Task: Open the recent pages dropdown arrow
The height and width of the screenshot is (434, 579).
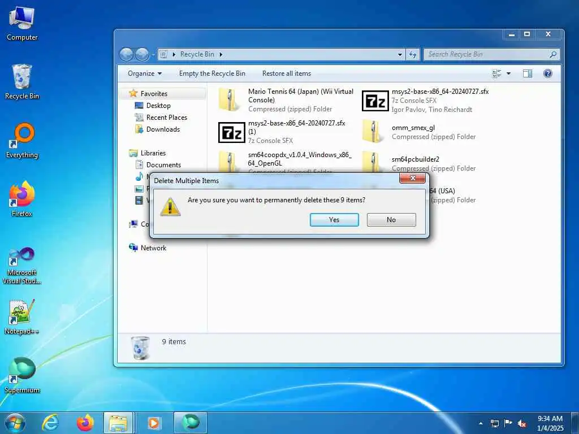Action: point(153,55)
